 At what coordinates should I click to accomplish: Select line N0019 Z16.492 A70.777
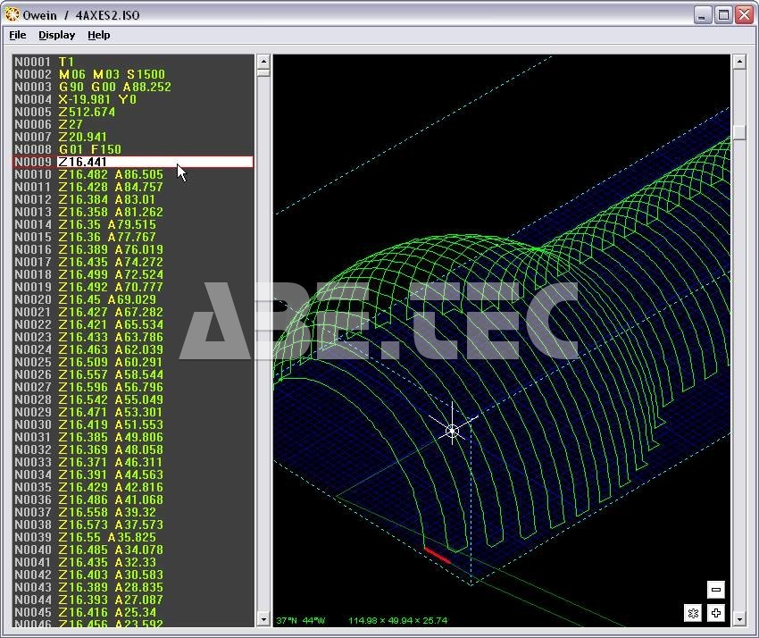[x=133, y=287]
